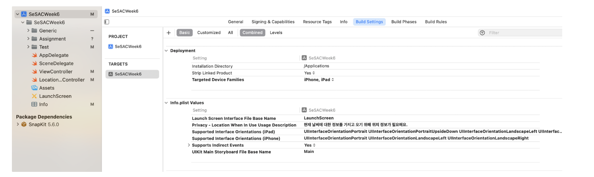Expand the Generic folder
This screenshot has width=594, height=177.
(28, 31)
